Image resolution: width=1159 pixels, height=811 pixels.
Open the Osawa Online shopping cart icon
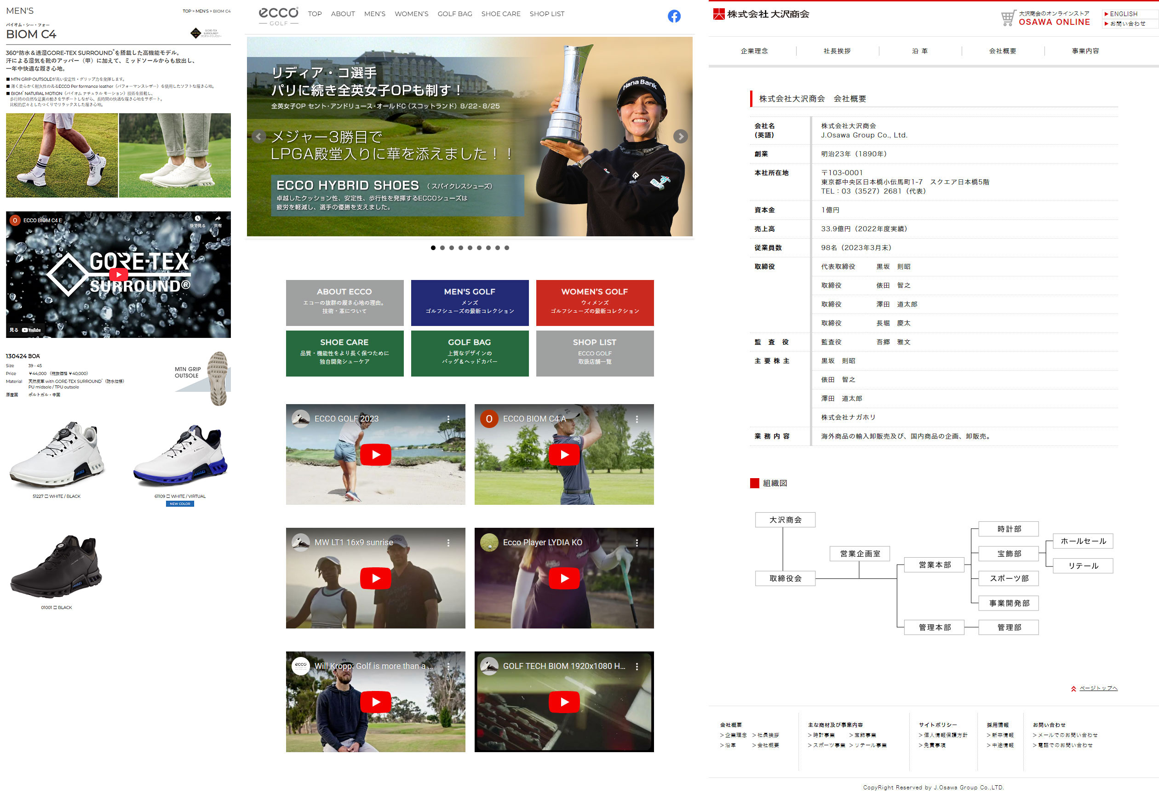point(1008,18)
